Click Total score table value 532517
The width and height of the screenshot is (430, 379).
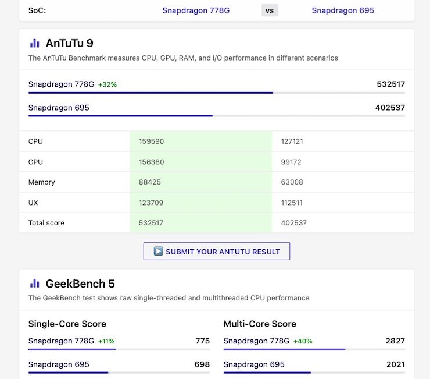[x=151, y=223]
